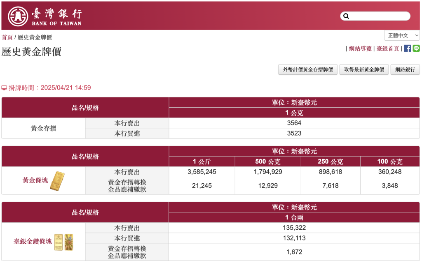422x263 pixels.
Task: Click the 500 公克 column header
Action: click(268, 161)
